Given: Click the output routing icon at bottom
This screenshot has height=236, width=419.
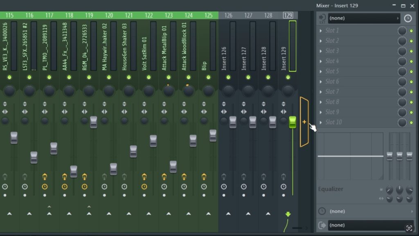Looking at the screenshot, I should pyautogui.click(x=322, y=225).
